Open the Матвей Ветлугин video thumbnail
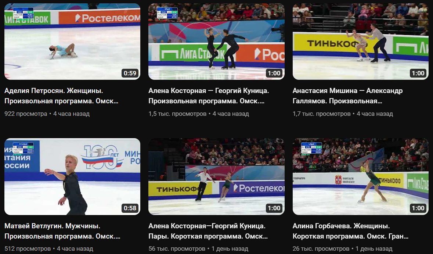Image resolution: width=433 pixels, height=254 pixels. click(72, 176)
